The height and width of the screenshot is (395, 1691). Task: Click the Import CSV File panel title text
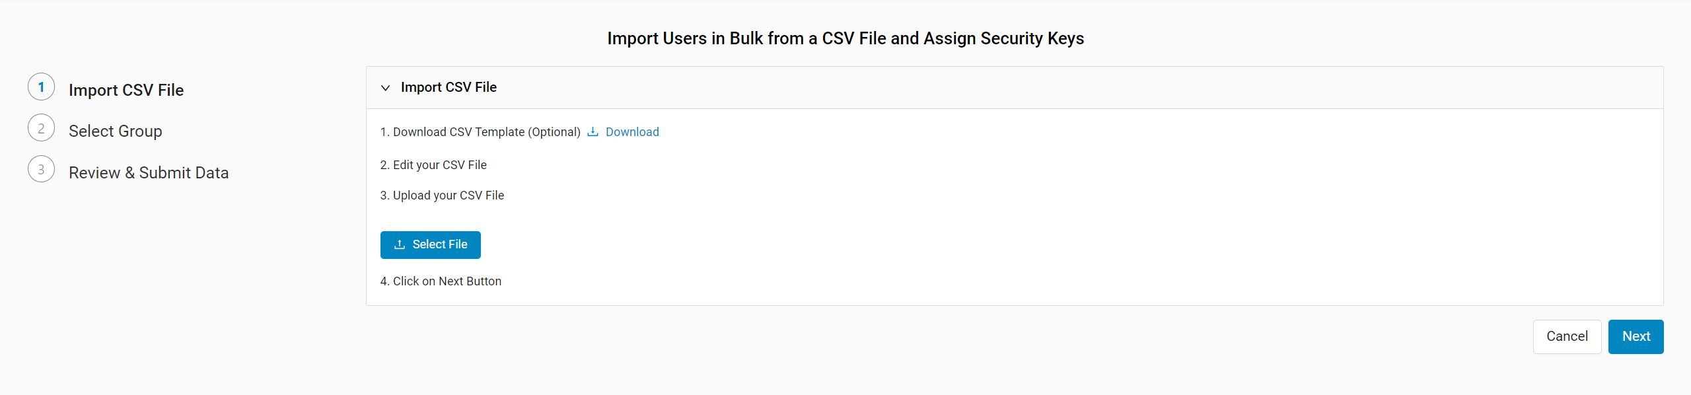pos(449,87)
